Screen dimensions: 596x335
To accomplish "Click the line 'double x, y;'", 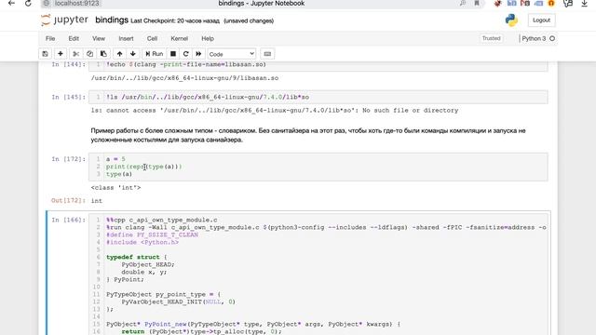I will [144, 272].
